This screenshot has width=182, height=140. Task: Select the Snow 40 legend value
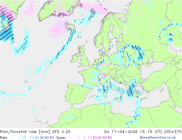pyautogui.click(x=105, y=138)
